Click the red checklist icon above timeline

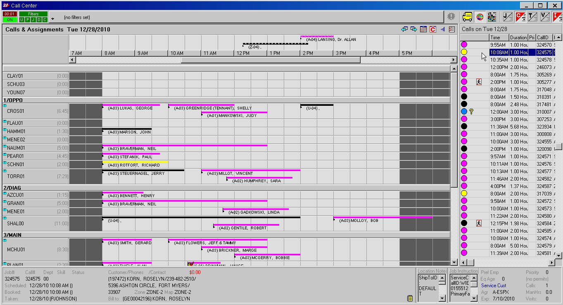[x=452, y=29]
